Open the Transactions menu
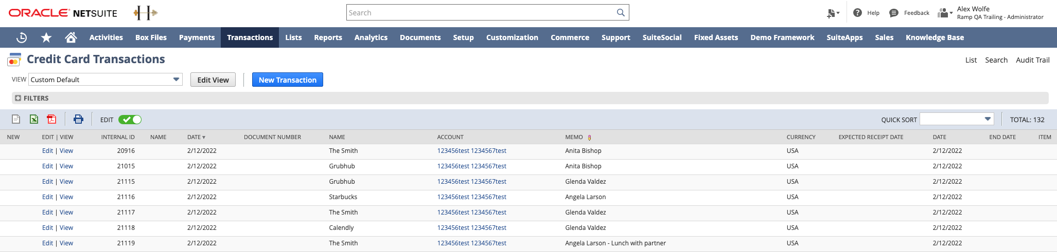Viewport: 1057px width, 252px height. click(x=250, y=37)
